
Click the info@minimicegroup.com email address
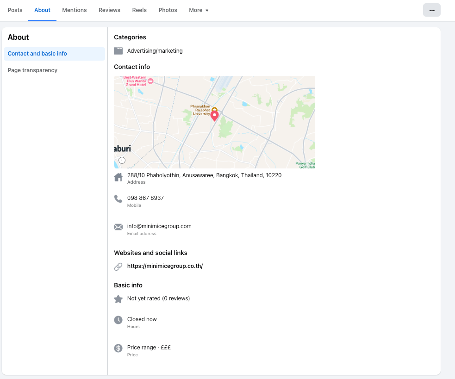[x=159, y=226]
